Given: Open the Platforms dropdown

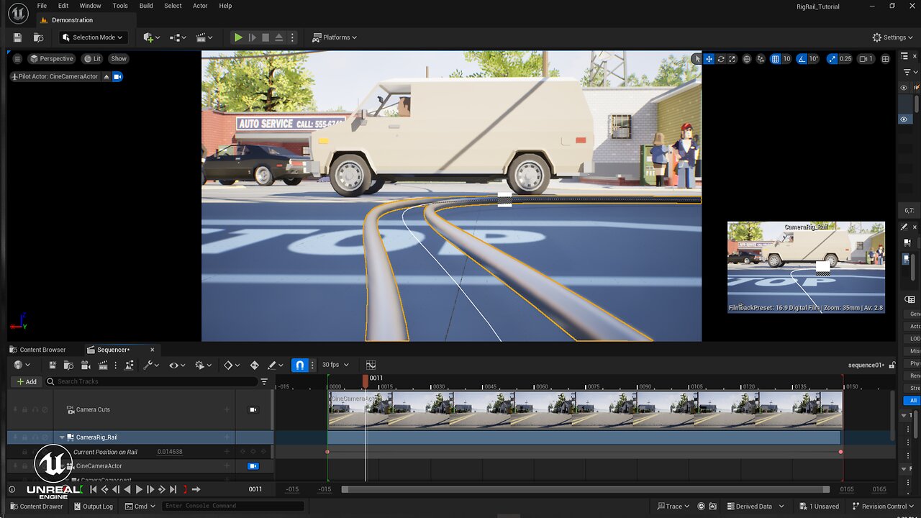Looking at the screenshot, I should (x=335, y=37).
